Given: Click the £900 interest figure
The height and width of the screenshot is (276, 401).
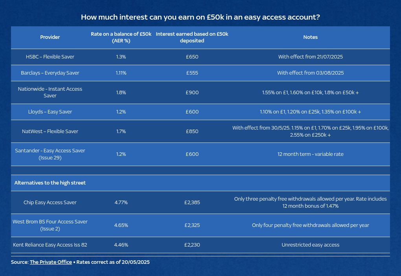Looking at the screenshot, I should (x=192, y=92).
